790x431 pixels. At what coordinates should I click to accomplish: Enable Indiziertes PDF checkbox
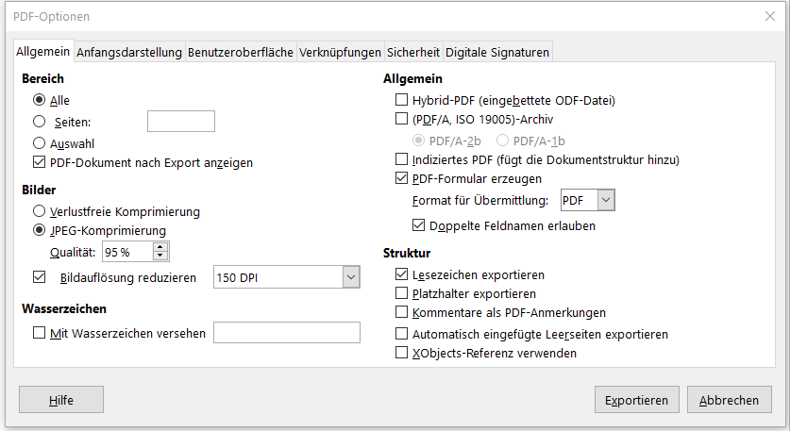401,159
